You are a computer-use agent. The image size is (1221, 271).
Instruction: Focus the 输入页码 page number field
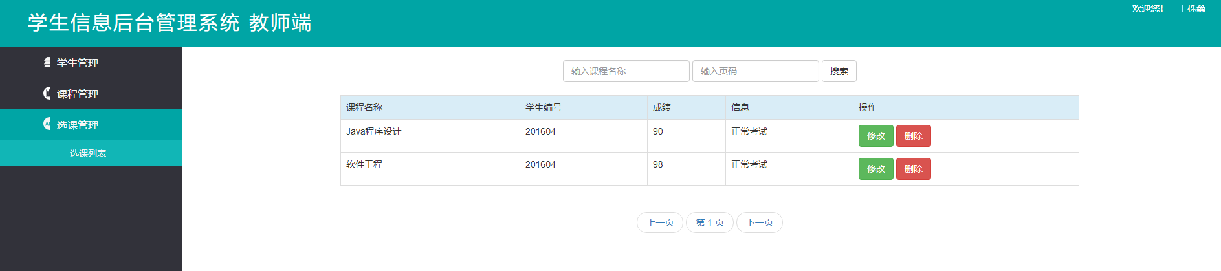[756, 71]
